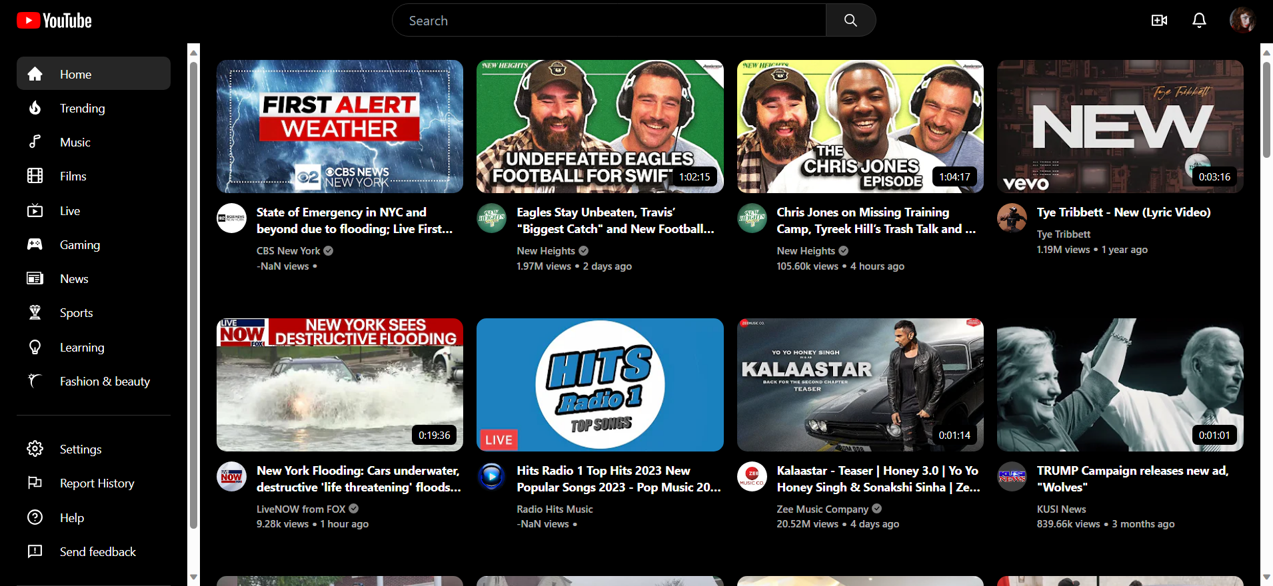This screenshot has height=586, width=1273.
Task: Open Zee Music Company channel avatar
Action: coord(752,477)
